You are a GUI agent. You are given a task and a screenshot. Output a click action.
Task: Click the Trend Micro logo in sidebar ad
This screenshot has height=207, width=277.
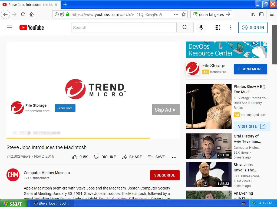[193, 68]
